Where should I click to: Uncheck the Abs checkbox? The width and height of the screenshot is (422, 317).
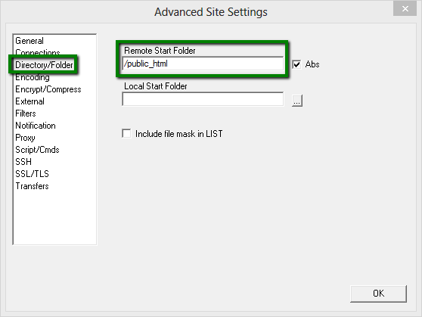coord(296,64)
